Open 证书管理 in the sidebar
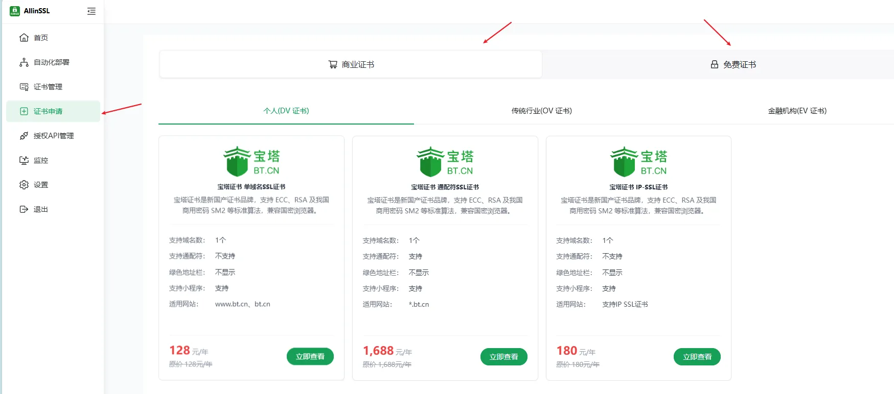 pos(53,87)
